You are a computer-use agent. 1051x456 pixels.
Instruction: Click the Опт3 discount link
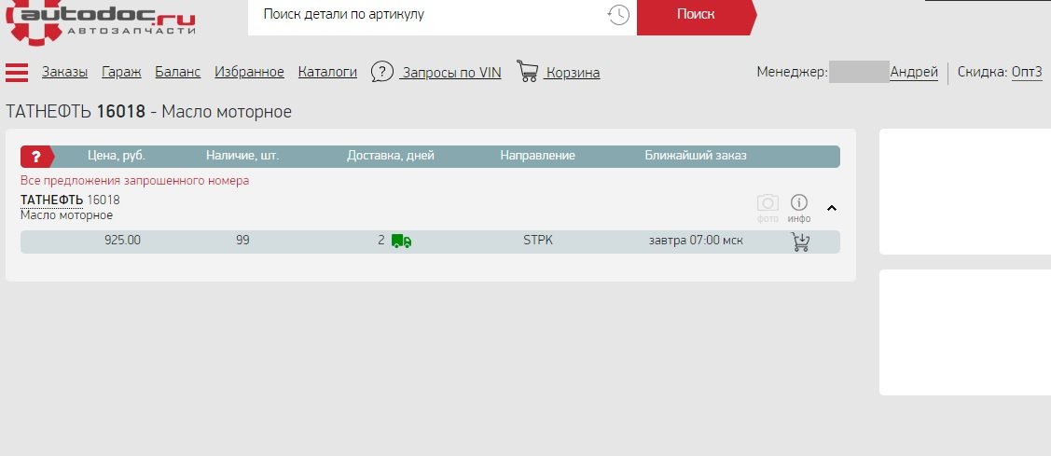point(1027,72)
